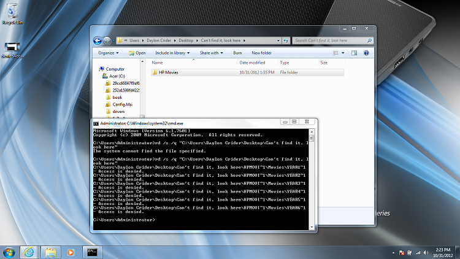Open the network signal tray icon
The image size is (460, 259).
pos(418,252)
